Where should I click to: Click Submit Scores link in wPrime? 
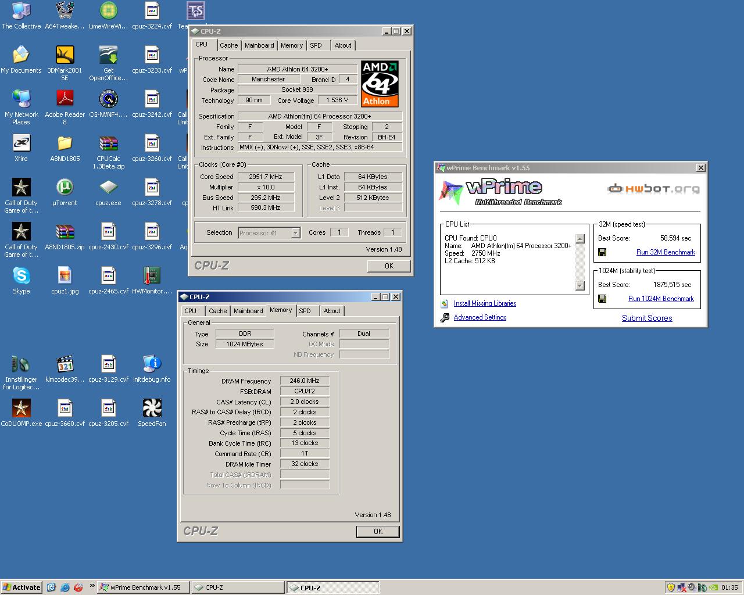[647, 318]
